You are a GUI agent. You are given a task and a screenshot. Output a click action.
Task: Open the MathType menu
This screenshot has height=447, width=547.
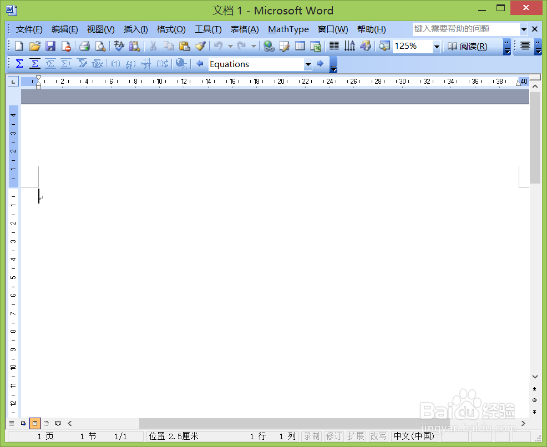(x=288, y=29)
